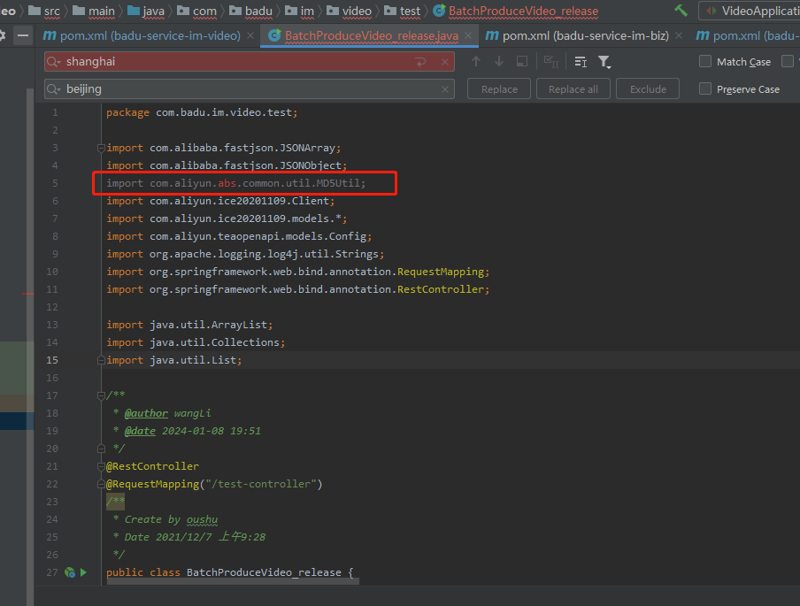Switch to pom.xml (badu-service-im-biz) tab
The width and height of the screenshot is (800, 606).
tap(584, 36)
